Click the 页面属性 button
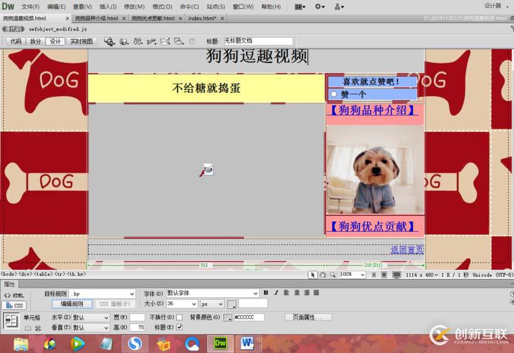The image size is (514, 353). click(x=308, y=317)
